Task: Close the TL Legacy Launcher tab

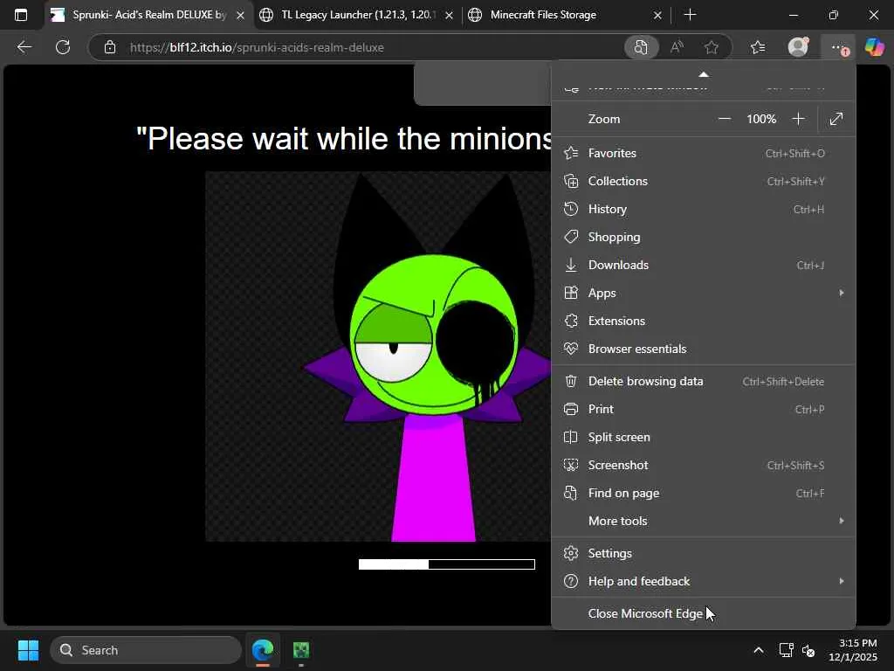Action: click(449, 16)
